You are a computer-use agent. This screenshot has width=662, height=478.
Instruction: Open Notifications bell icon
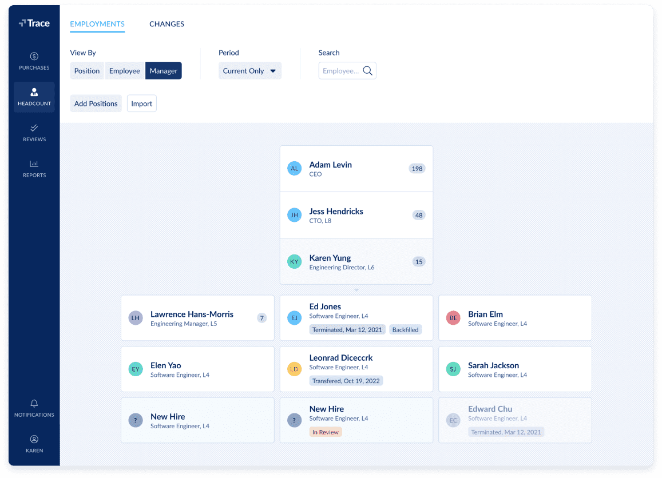click(34, 403)
